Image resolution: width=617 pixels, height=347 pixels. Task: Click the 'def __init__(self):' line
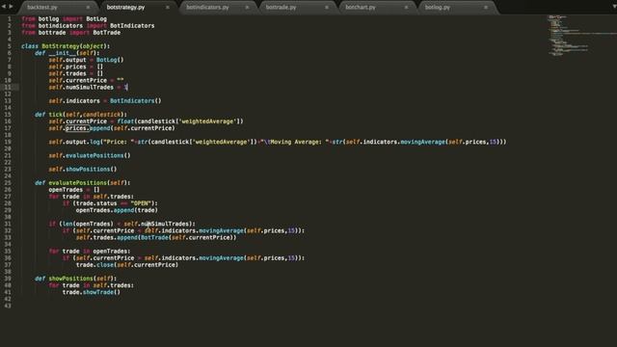[x=67, y=53]
